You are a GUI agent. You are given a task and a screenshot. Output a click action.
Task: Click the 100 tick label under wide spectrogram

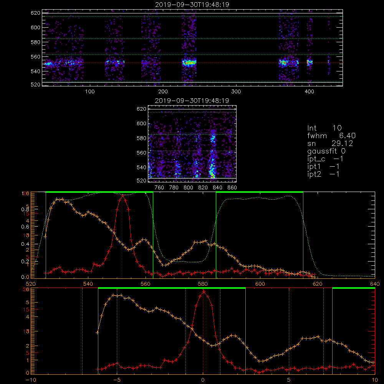click(x=89, y=92)
